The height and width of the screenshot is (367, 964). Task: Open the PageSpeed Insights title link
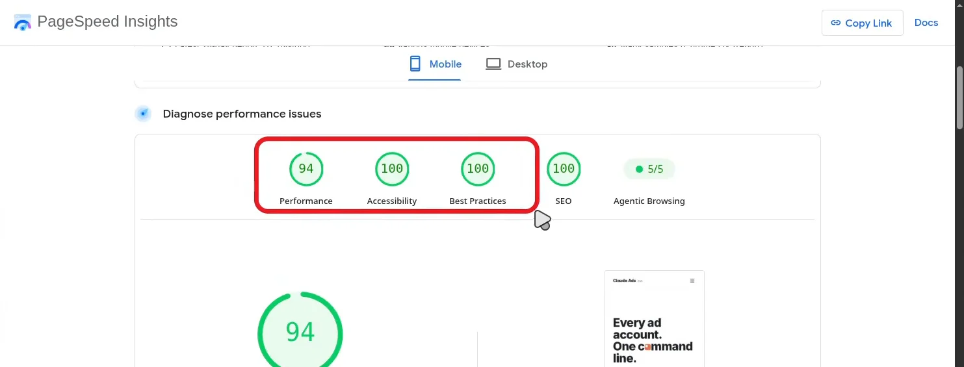(x=107, y=21)
